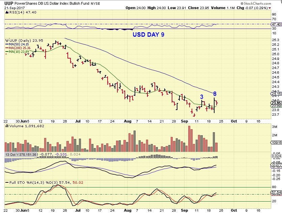The width and height of the screenshot is (282, 213).
Task: Click the bold 23.95 price tag on right axis
Action: pyautogui.click(x=276, y=103)
